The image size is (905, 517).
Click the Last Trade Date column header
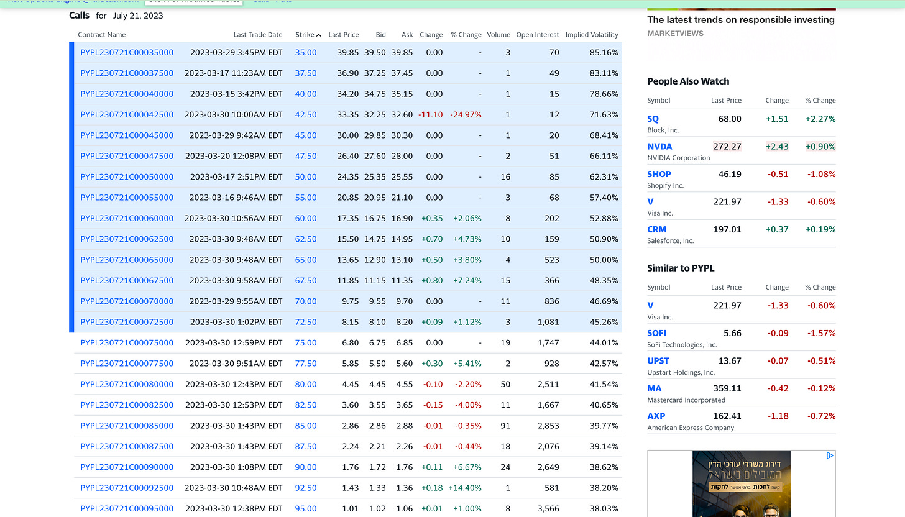(x=258, y=35)
